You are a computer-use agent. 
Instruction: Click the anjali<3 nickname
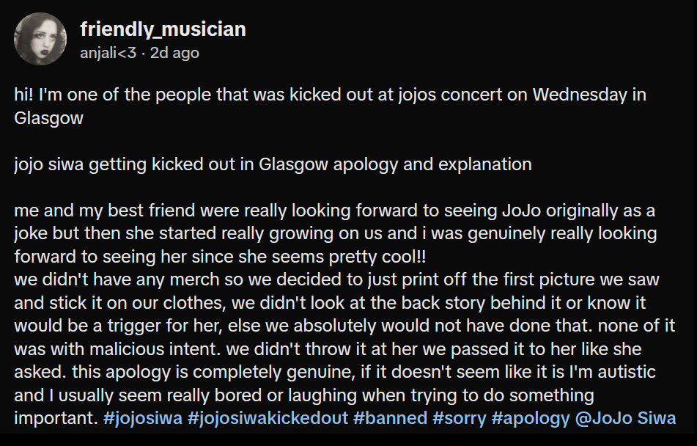tap(108, 53)
